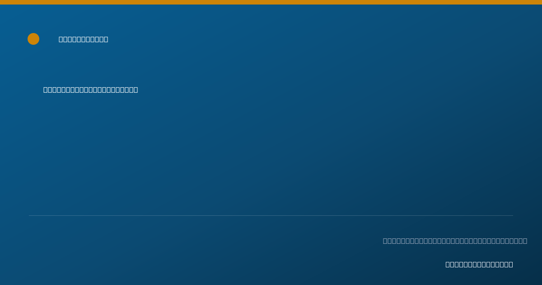Click the thin horizontal divider line

[x=271, y=215]
